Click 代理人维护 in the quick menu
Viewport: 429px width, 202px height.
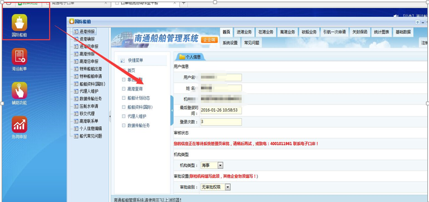pos(137,116)
